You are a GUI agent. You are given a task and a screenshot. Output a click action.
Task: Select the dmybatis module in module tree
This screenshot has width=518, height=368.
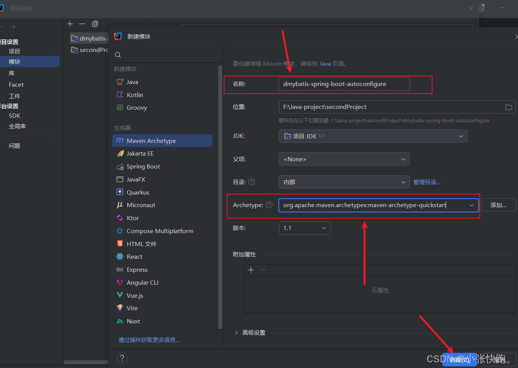coord(89,38)
